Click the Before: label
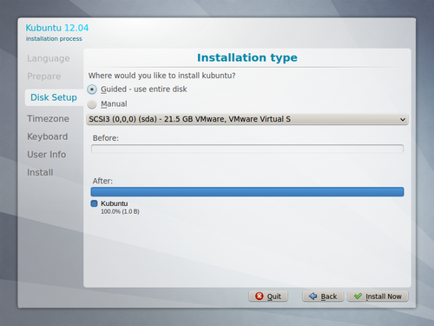Viewport: 434px width, 326px height. tap(106, 138)
